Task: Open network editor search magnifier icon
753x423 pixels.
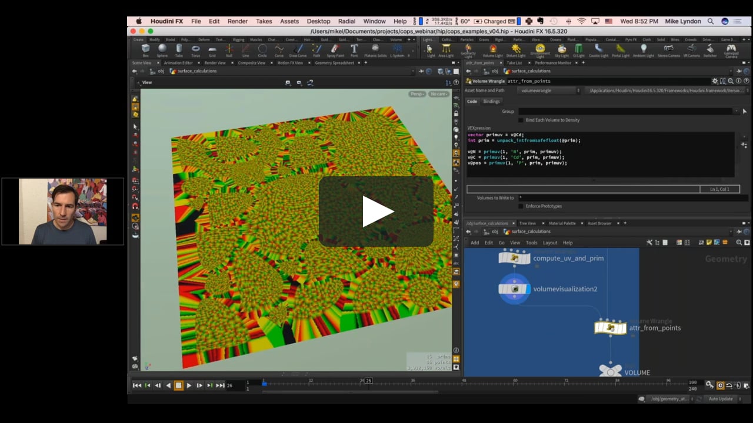Action: tap(739, 243)
